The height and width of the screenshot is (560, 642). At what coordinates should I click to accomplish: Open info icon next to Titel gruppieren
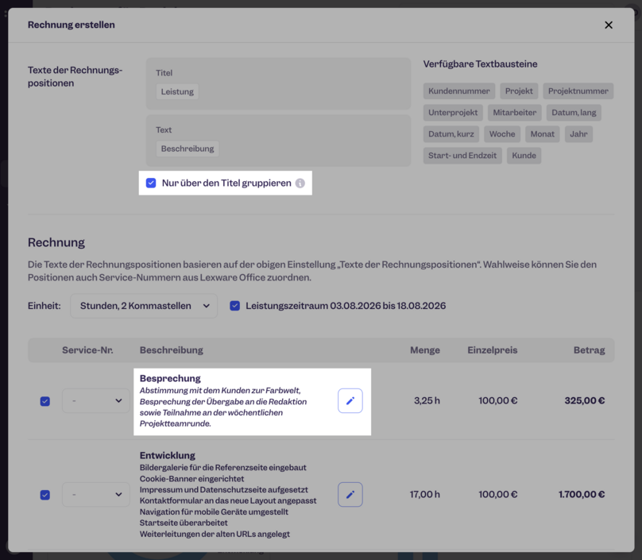coord(300,183)
